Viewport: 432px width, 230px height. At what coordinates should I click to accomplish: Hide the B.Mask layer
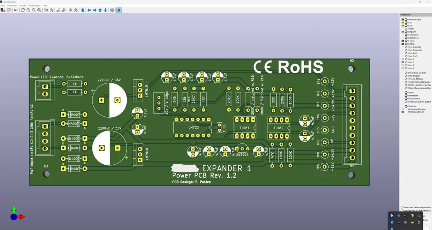pos(406,44)
